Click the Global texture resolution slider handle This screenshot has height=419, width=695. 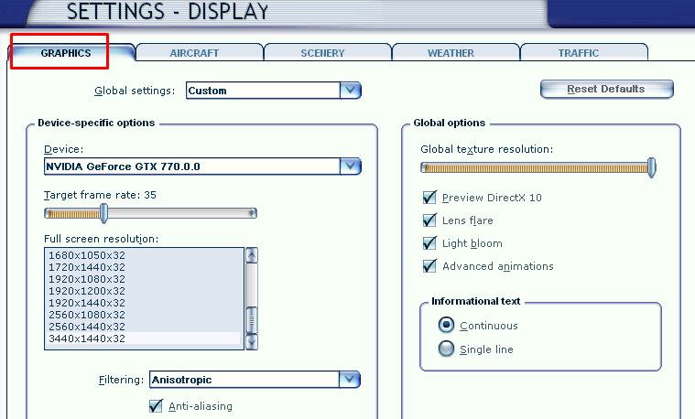pyautogui.click(x=651, y=167)
